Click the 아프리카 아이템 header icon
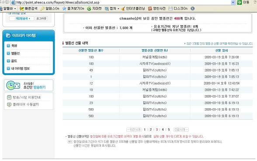Viewport: 257px width, 161px height. (8, 35)
